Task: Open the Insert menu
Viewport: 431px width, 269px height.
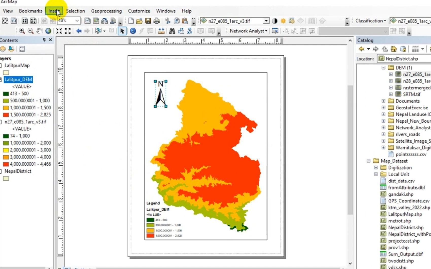Action: [x=54, y=11]
